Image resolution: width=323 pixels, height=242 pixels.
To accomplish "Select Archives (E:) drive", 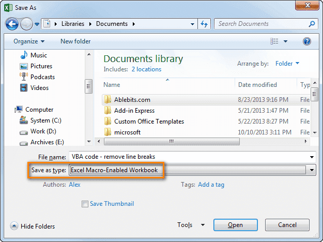I will click(47, 142).
